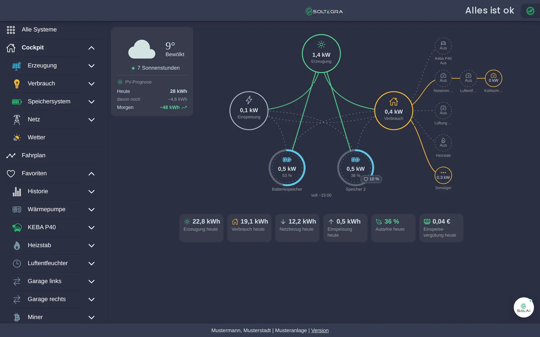
Task: Select the Batteriespeicher 53 % node
Action: pos(287,168)
